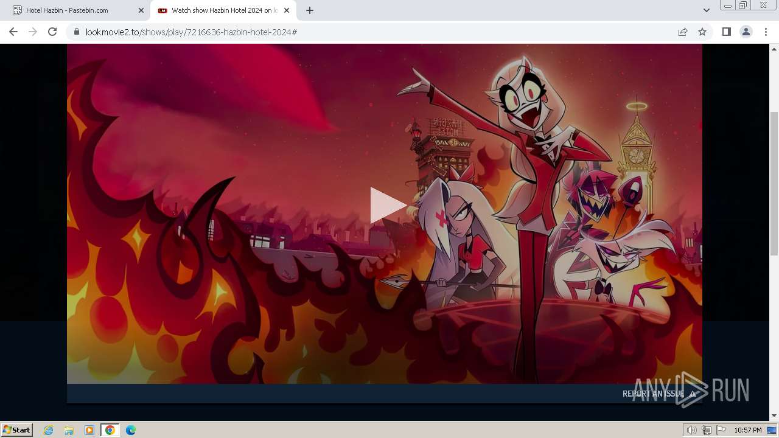Viewport: 779px width, 438px height.
Task: Close the lookmovie2 Hazbin Hotel tab
Action: (x=287, y=10)
